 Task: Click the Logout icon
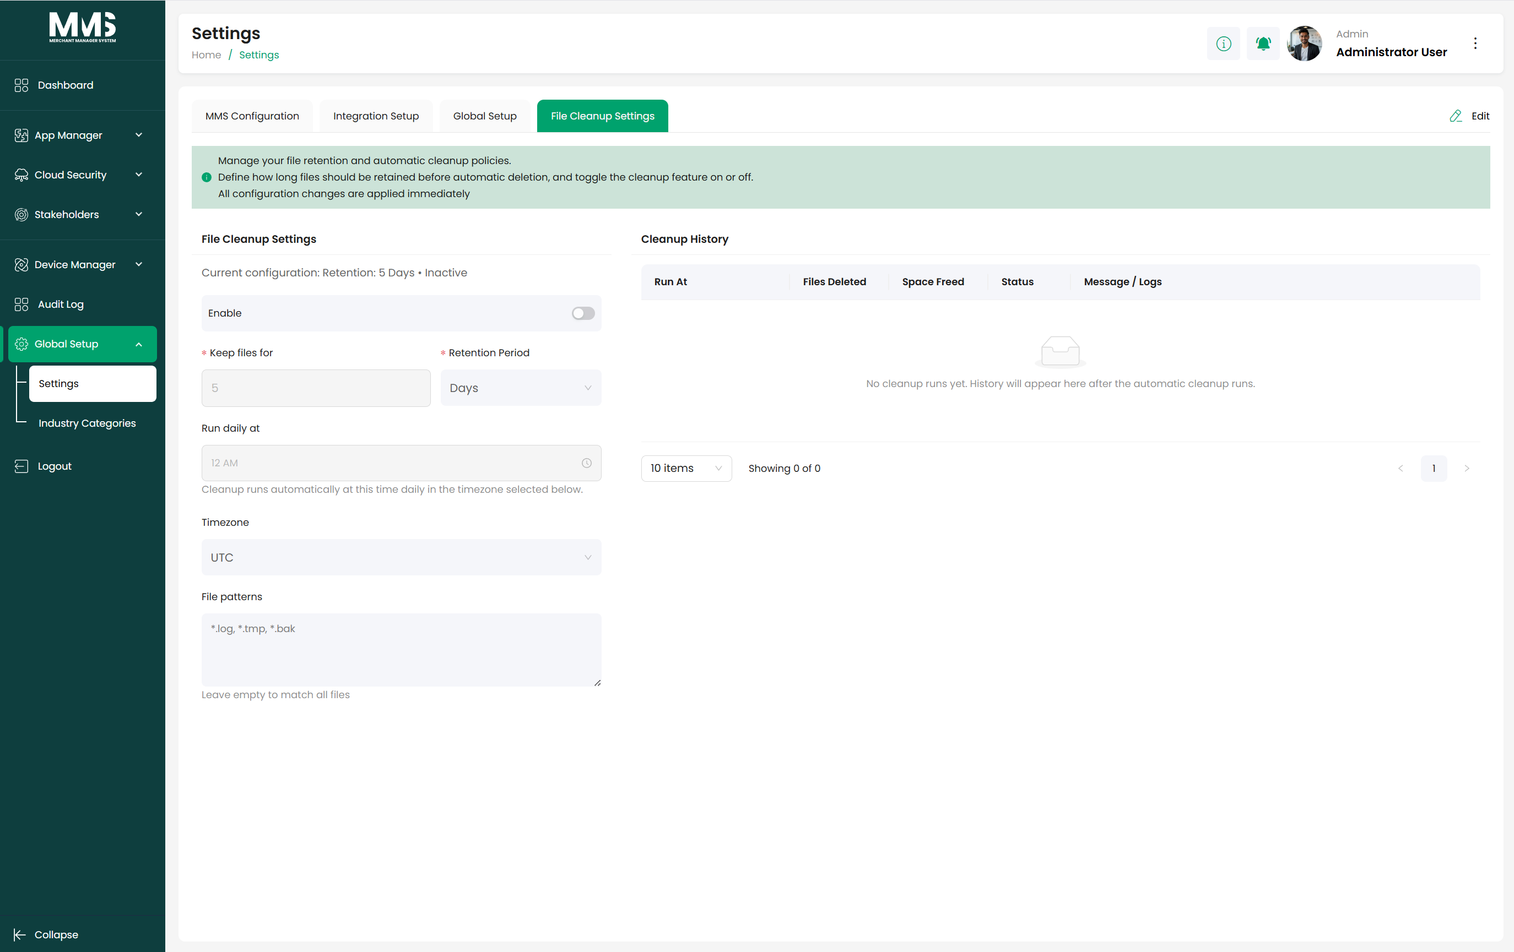(x=21, y=466)
